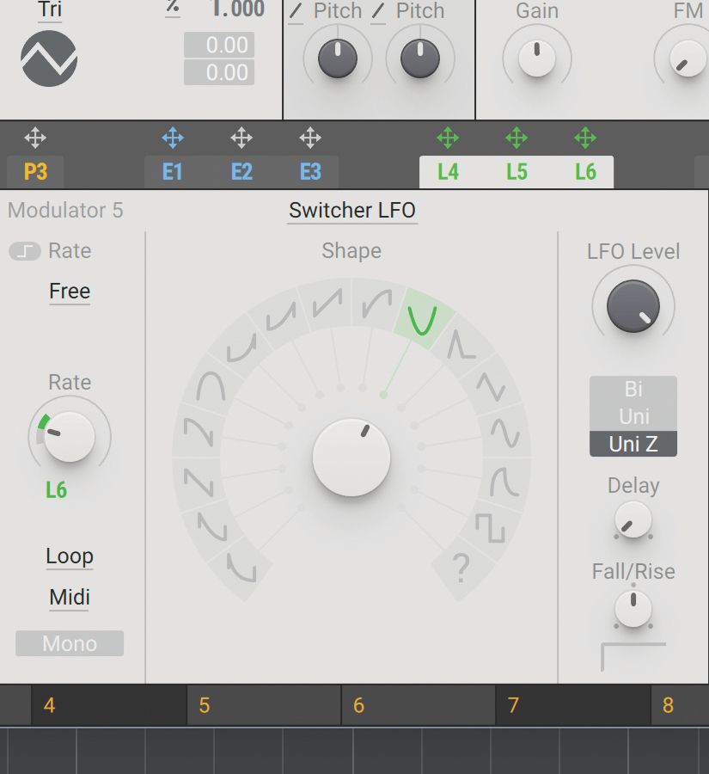Image resolution: width=709 pixels, height=774 pixels.
Task: Click the green drag handle above L4
Action: coord(449,136)
